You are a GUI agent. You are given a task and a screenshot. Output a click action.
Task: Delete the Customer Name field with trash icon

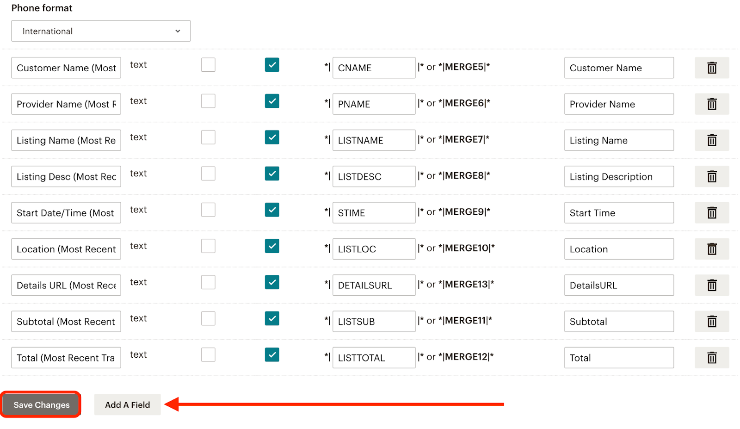click(712, 68)
